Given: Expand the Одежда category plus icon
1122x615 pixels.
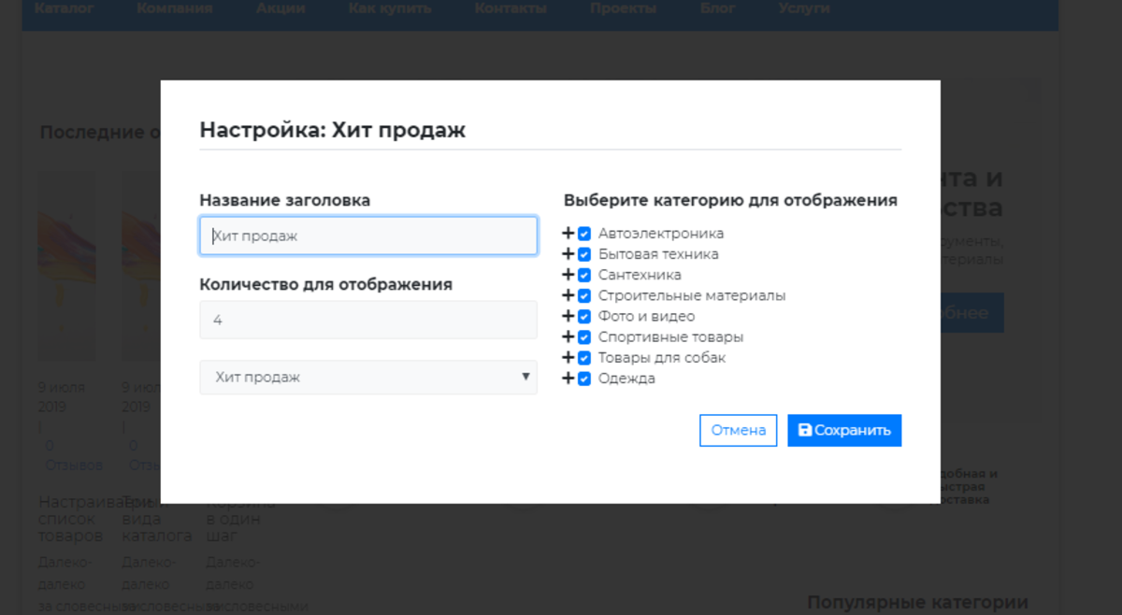Looking at the screenshot, I should point(568,379).
